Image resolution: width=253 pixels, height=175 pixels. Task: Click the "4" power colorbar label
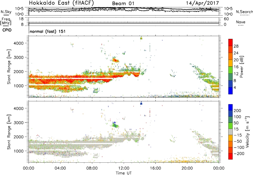[x=235, y=88]
